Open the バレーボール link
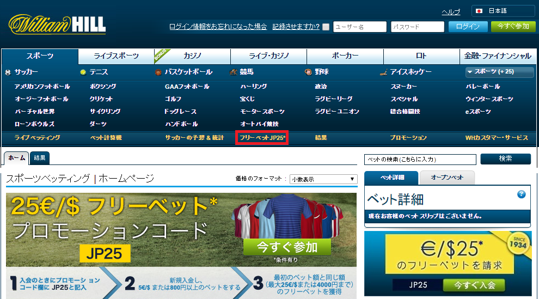 [x=482, y=87]
